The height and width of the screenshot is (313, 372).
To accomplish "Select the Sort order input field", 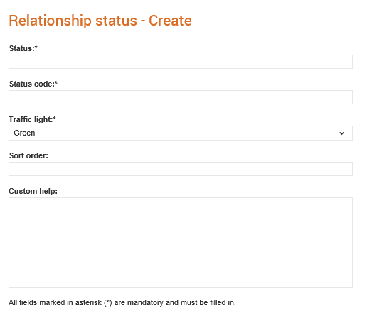I will click(181, 169).
